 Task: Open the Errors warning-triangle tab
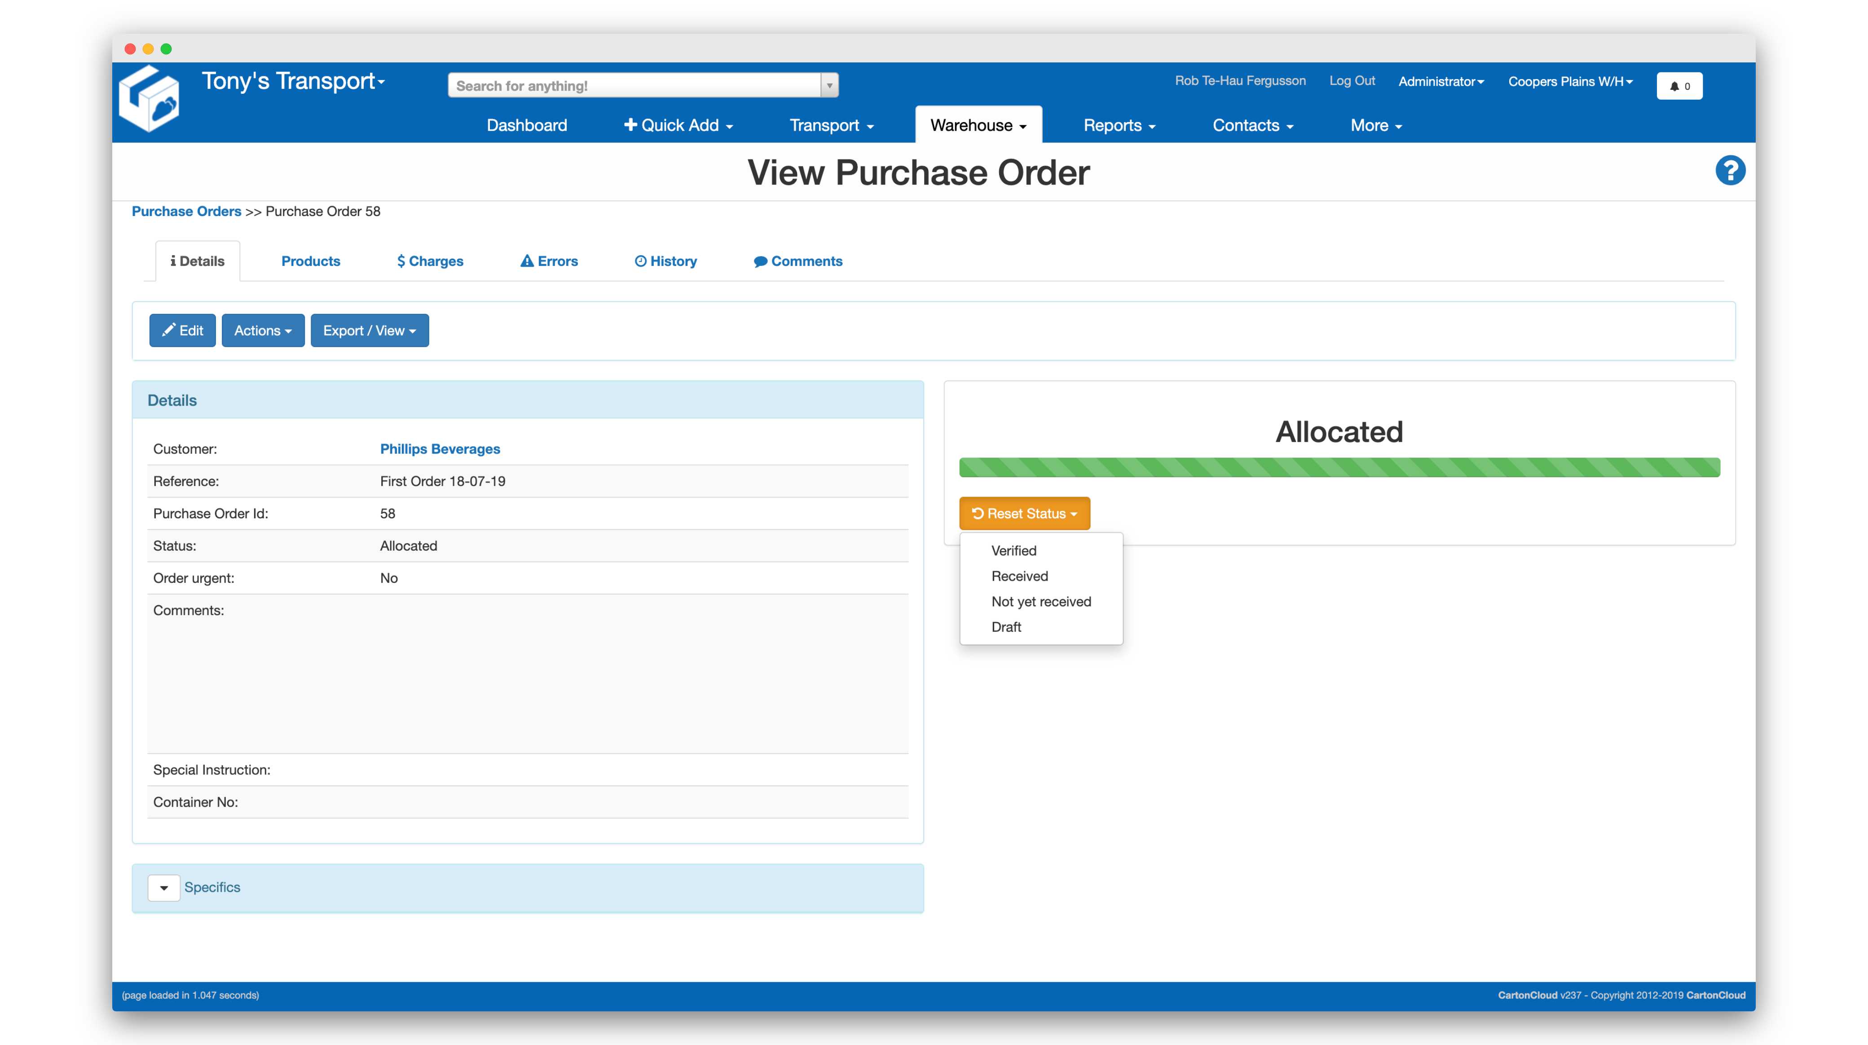tap(549, 261)
